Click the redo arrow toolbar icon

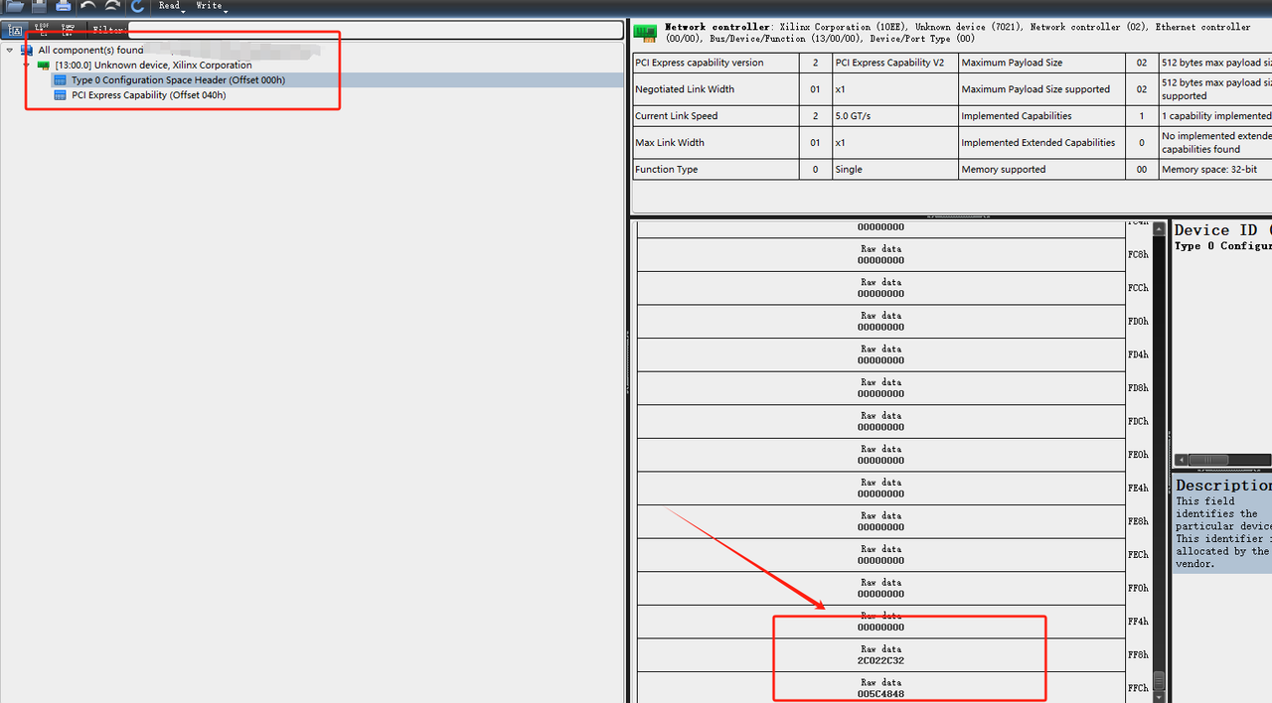click(112, 6)
